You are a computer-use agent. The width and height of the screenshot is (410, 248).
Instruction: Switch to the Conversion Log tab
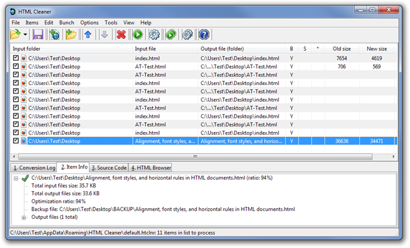tap(34, 167)
